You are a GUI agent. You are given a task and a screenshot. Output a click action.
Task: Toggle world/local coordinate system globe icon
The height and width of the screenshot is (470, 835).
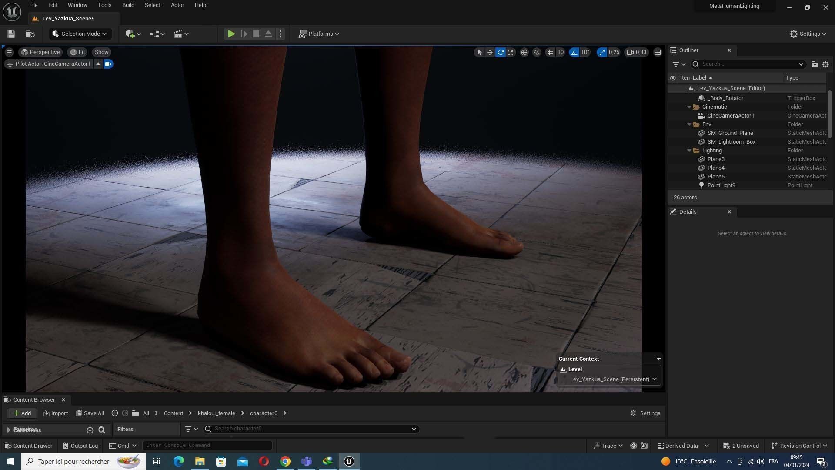(524, 52)
